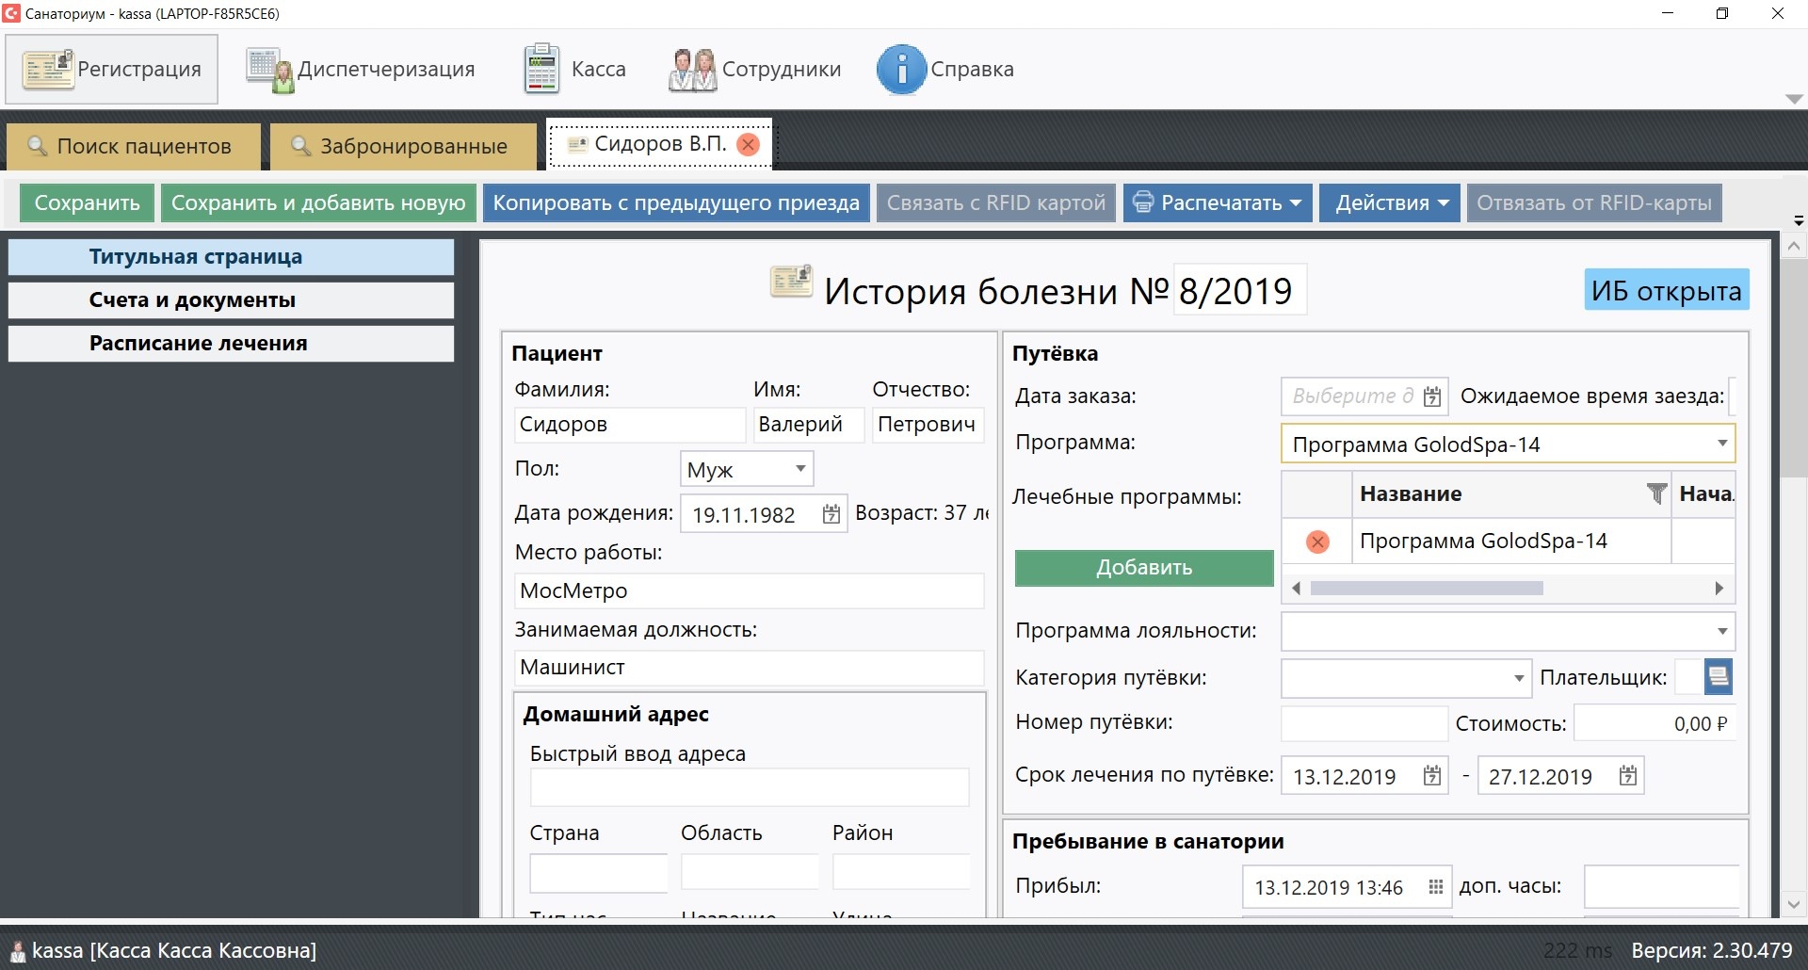Close the Сидоров В.П. tab
Viewport: 1808px width, 970px height.
coord(749,144)
